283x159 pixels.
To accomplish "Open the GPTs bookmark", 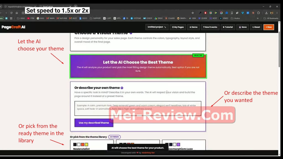I will pyautogui.click(x=117, y=18).
